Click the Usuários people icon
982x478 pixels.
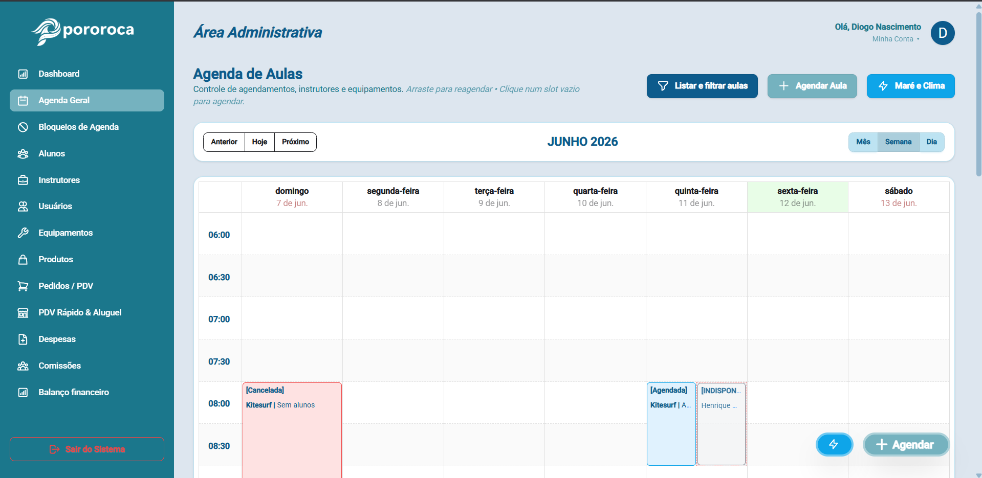(23, 207)
